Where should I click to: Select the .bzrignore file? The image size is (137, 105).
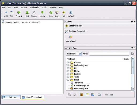pyautogui.click(x=79, y=83)
